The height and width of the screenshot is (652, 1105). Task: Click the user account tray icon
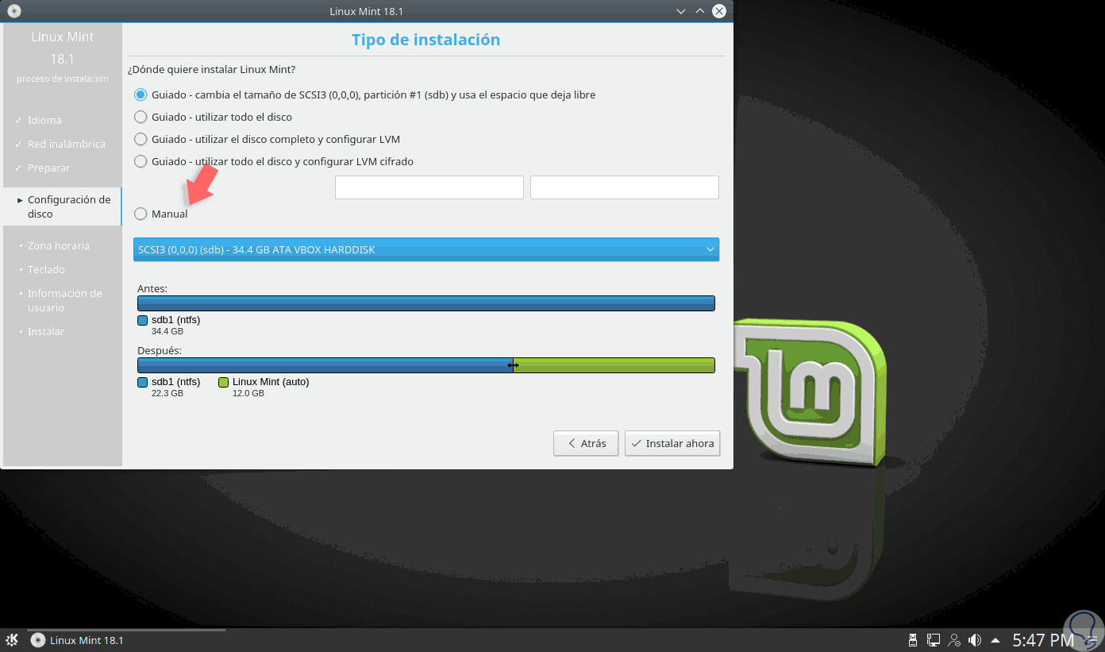coord(954,639)
